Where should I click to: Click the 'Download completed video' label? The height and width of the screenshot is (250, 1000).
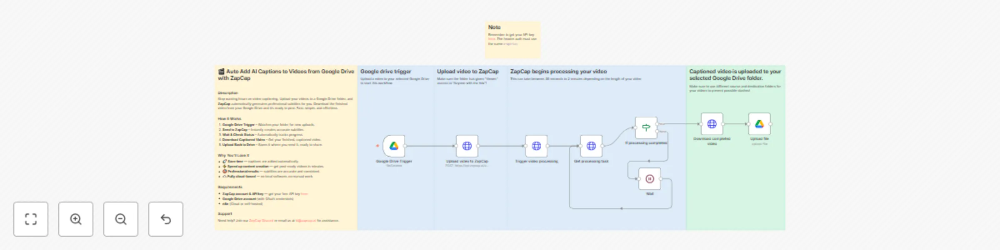coord(712,141)
